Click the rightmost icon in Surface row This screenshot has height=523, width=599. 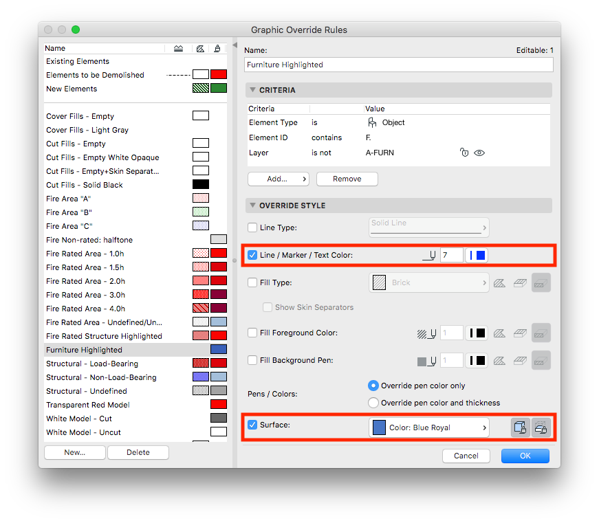pos(541,427)
